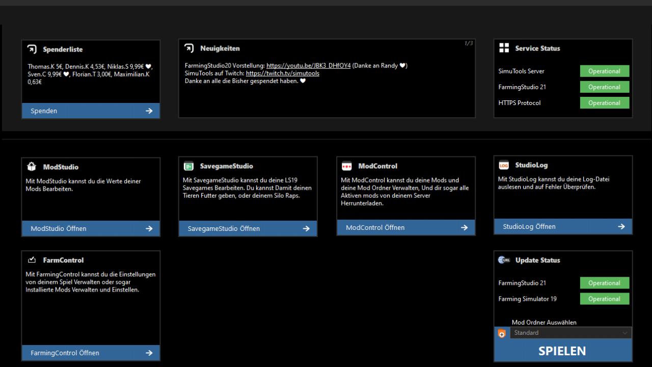The width and height of the screenshot is (652, 367).
Task: Click the ModStudio box icon
Action: tap(32, 167)
